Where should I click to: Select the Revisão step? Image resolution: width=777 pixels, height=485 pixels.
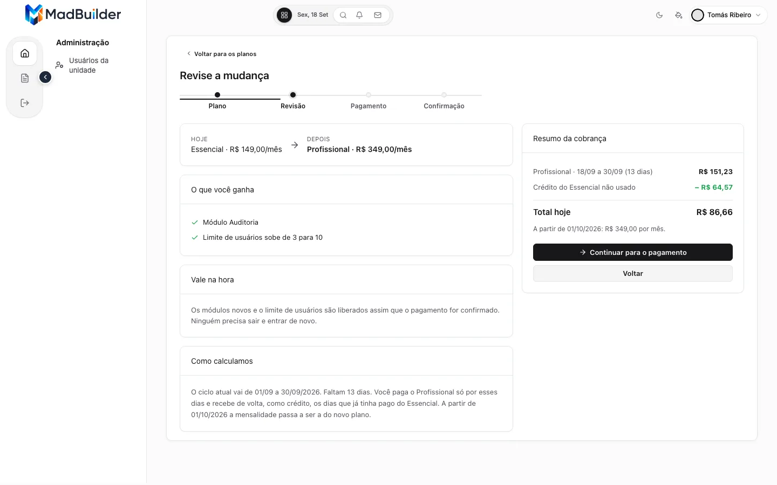point(293,101)
